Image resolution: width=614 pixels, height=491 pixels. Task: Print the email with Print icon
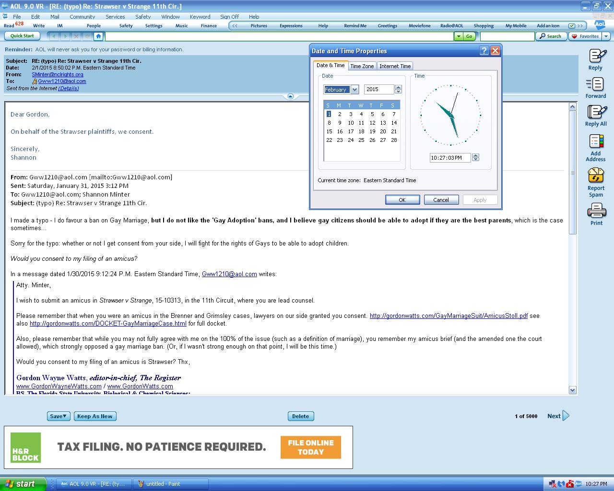pyautogui.click(x=597, y=210)
